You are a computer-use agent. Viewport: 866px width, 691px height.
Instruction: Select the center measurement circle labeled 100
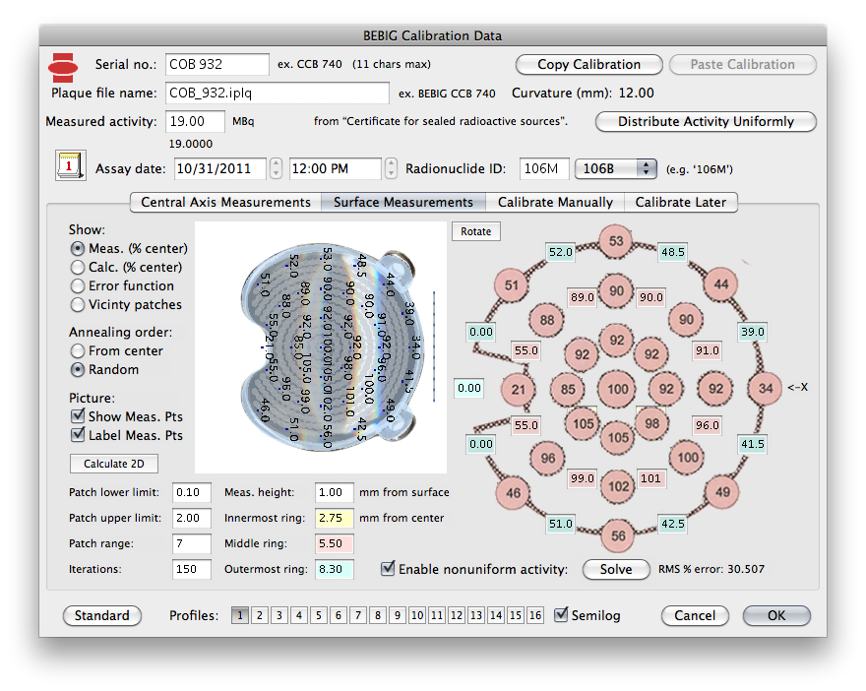(x=617, y=389)
